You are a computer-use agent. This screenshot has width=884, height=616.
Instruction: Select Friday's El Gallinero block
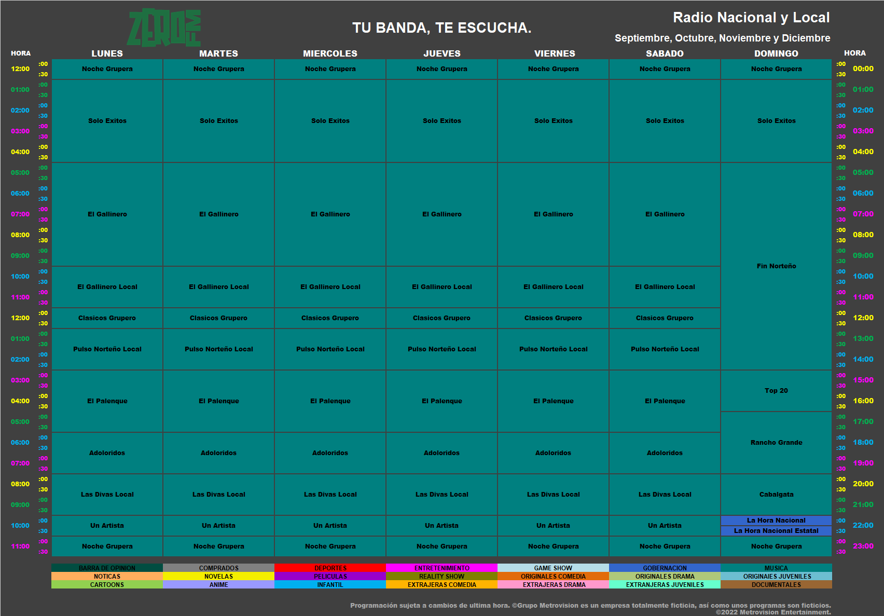(x=554, y=214)
